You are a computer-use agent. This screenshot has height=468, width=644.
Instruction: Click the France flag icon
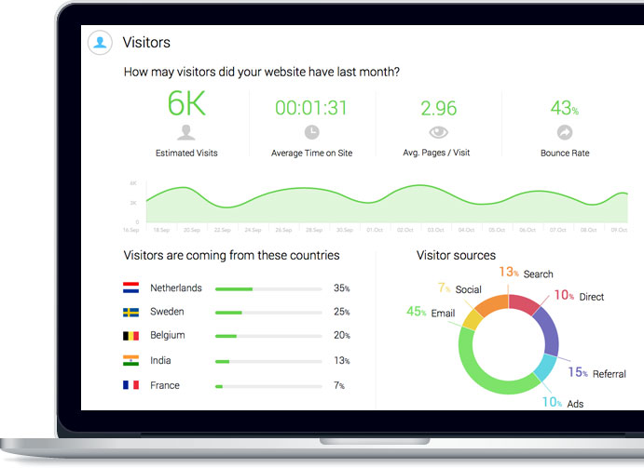pos(131,385)
